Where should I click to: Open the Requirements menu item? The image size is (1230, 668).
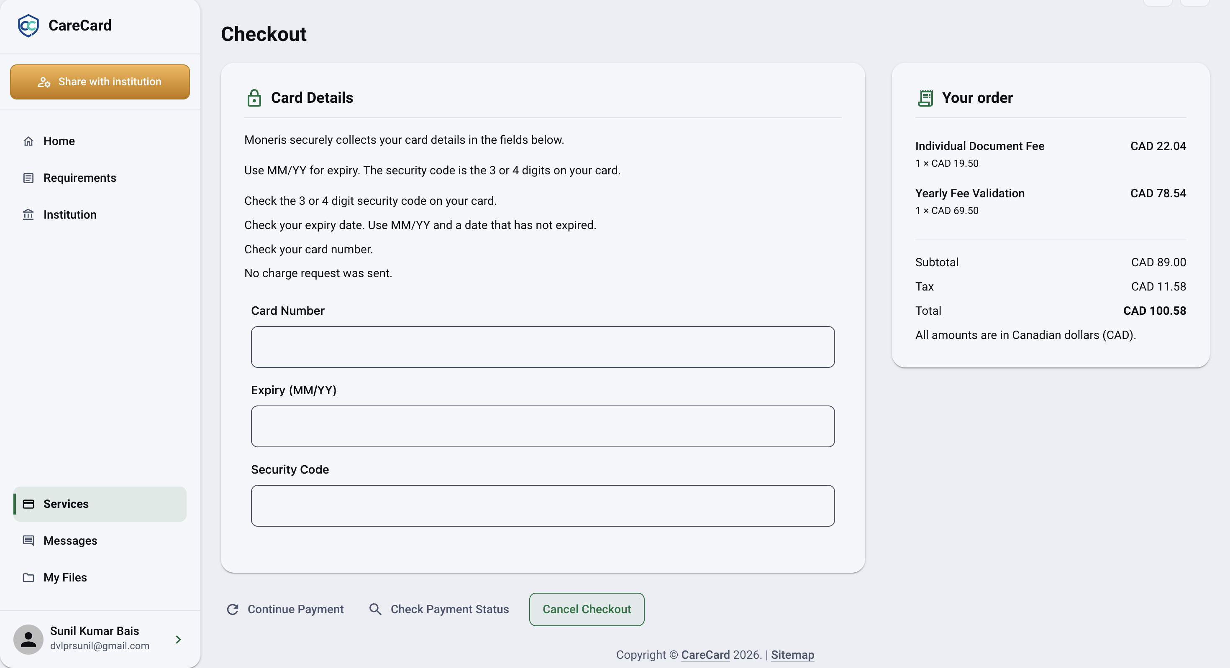[x=100, y=178]
